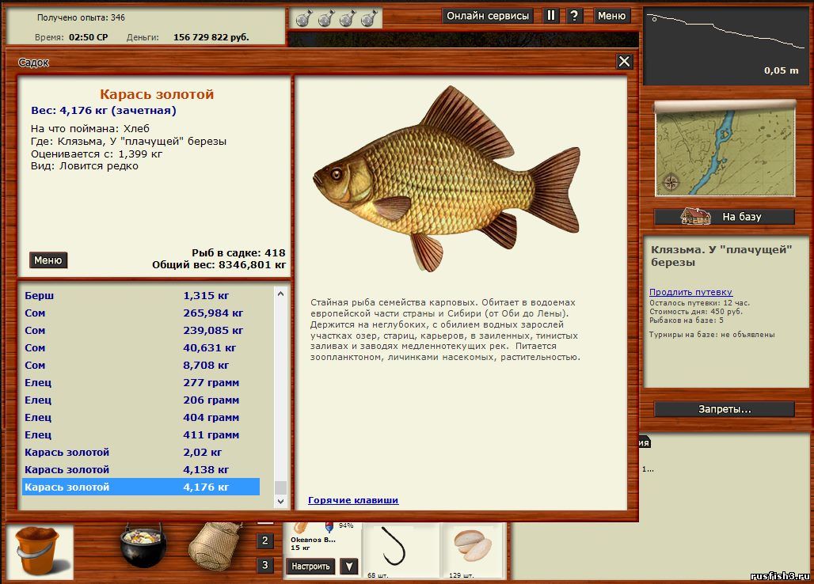Expand the tackle dropdown arrow next to Настроить

click(349, 567)
